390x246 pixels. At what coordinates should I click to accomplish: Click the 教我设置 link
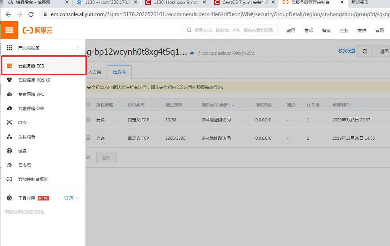(x=347, y=51)
